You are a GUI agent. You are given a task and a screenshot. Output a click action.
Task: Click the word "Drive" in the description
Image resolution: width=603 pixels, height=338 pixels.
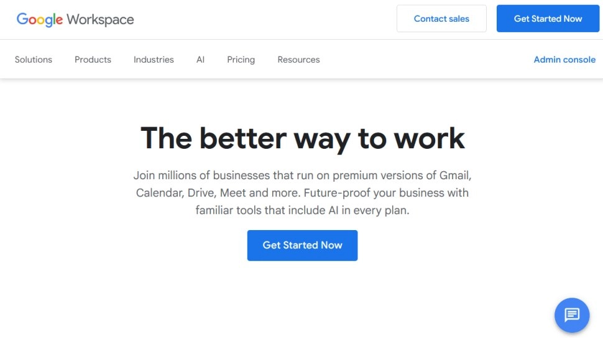(x=201, y=193)
